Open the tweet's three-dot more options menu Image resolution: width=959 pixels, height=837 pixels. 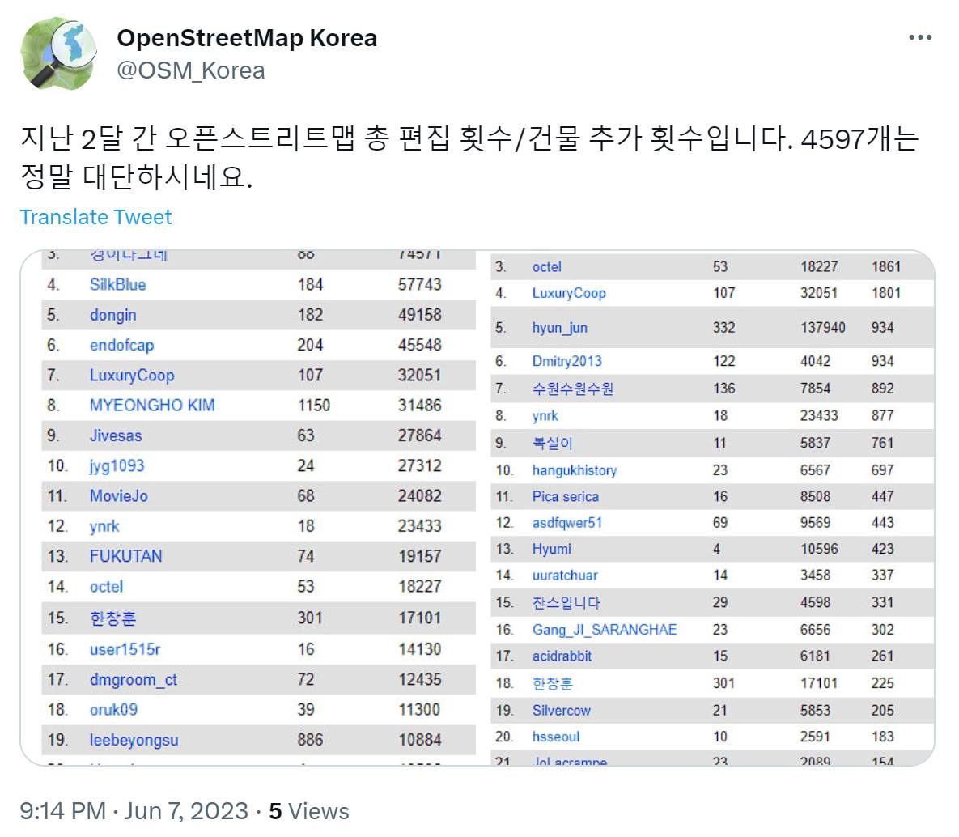pos(920,38)
